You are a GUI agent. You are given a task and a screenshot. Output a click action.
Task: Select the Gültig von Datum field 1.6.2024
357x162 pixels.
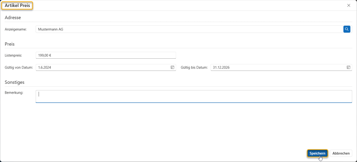[101, 67]
